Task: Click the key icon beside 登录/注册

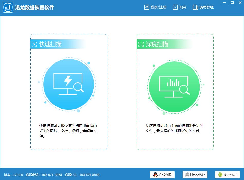Action: coord(146,7)
